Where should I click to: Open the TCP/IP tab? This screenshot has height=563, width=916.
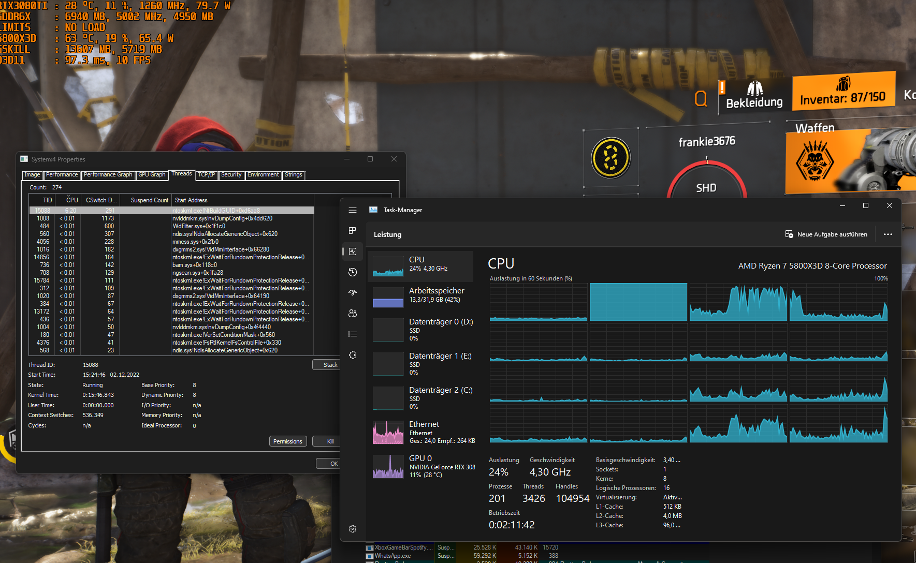tap(207, 175)
